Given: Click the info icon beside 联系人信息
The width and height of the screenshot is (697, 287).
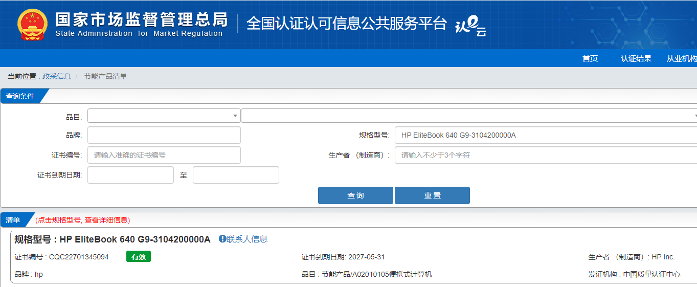Looking at the screenshot, I should 222,239.
